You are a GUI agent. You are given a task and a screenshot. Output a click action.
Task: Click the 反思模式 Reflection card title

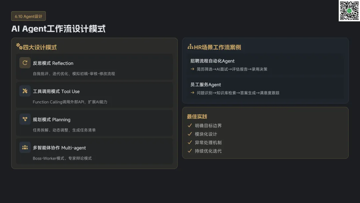click(53, 63)
